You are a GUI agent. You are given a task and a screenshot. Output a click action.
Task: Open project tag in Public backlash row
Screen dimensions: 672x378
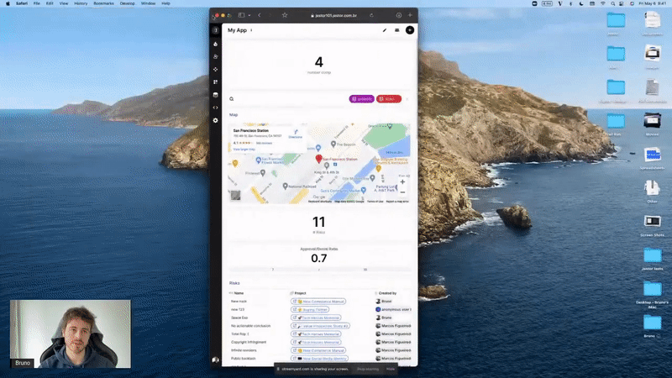click(319, 359)
